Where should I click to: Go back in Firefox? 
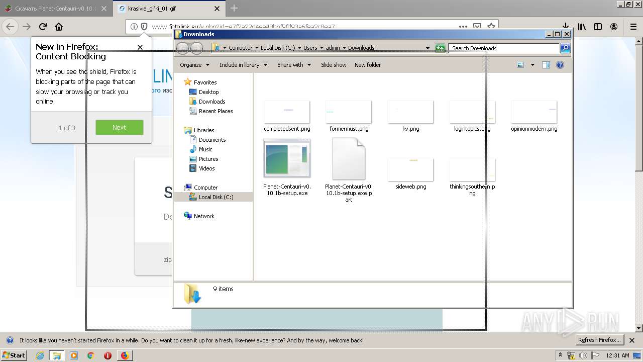click(x=10, y=27)
